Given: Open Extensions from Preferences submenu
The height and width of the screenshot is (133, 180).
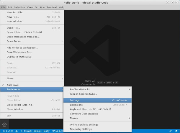Looking at the screenshot, I should click(97, 105).
